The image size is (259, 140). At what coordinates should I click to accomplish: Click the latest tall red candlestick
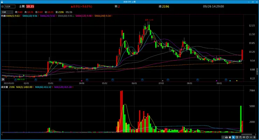pos(242,55)
